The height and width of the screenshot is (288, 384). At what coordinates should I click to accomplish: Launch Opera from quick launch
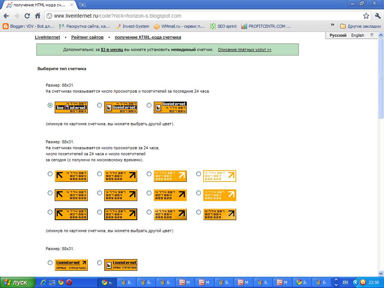tap(69, 283)
